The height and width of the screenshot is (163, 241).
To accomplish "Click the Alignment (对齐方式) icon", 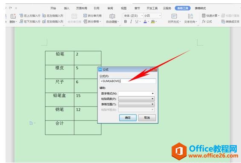I will click(x=174, y=16).
